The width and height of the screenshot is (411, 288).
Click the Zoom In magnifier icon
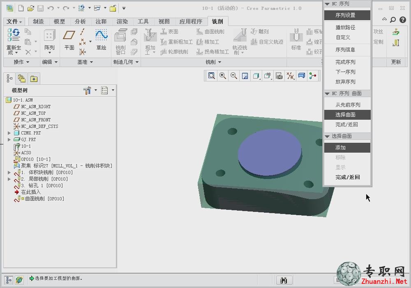tap(223, 76)
